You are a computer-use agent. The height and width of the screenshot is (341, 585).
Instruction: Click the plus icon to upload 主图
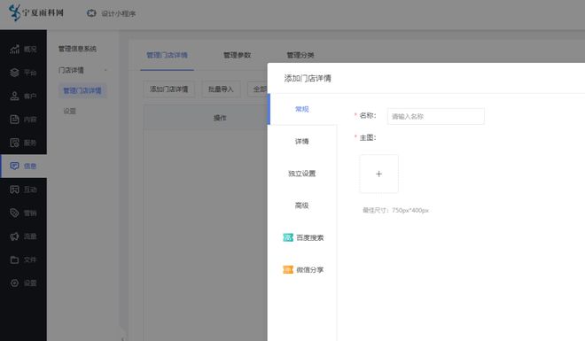point(378,174)
